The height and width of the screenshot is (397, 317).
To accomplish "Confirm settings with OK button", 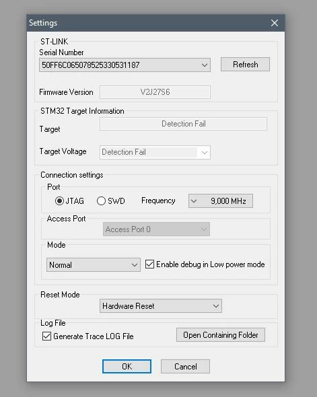I will pos(127,366).
